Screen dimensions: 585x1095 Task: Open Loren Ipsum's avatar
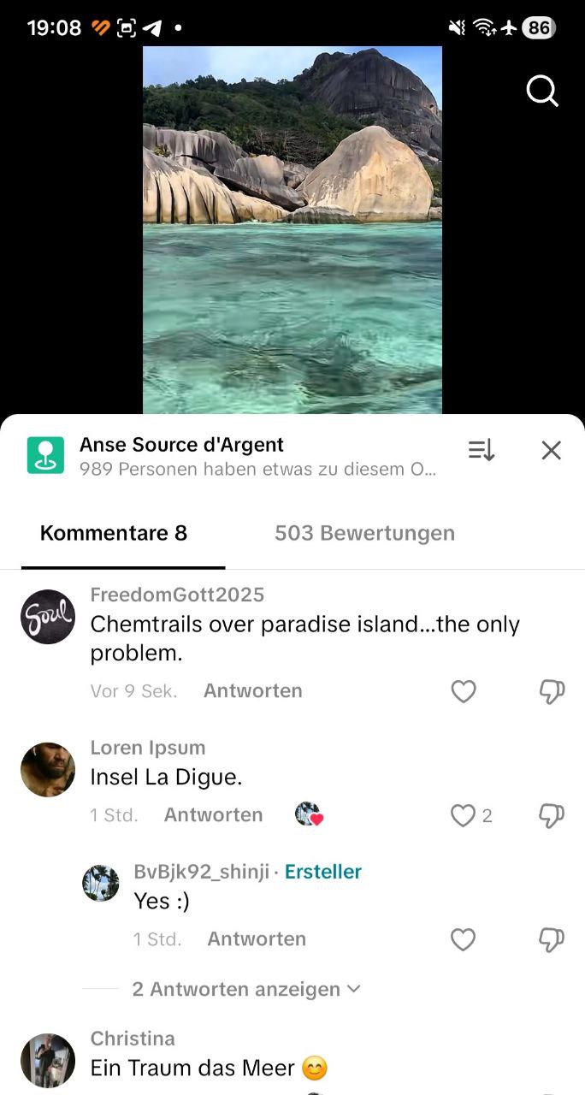48,770
